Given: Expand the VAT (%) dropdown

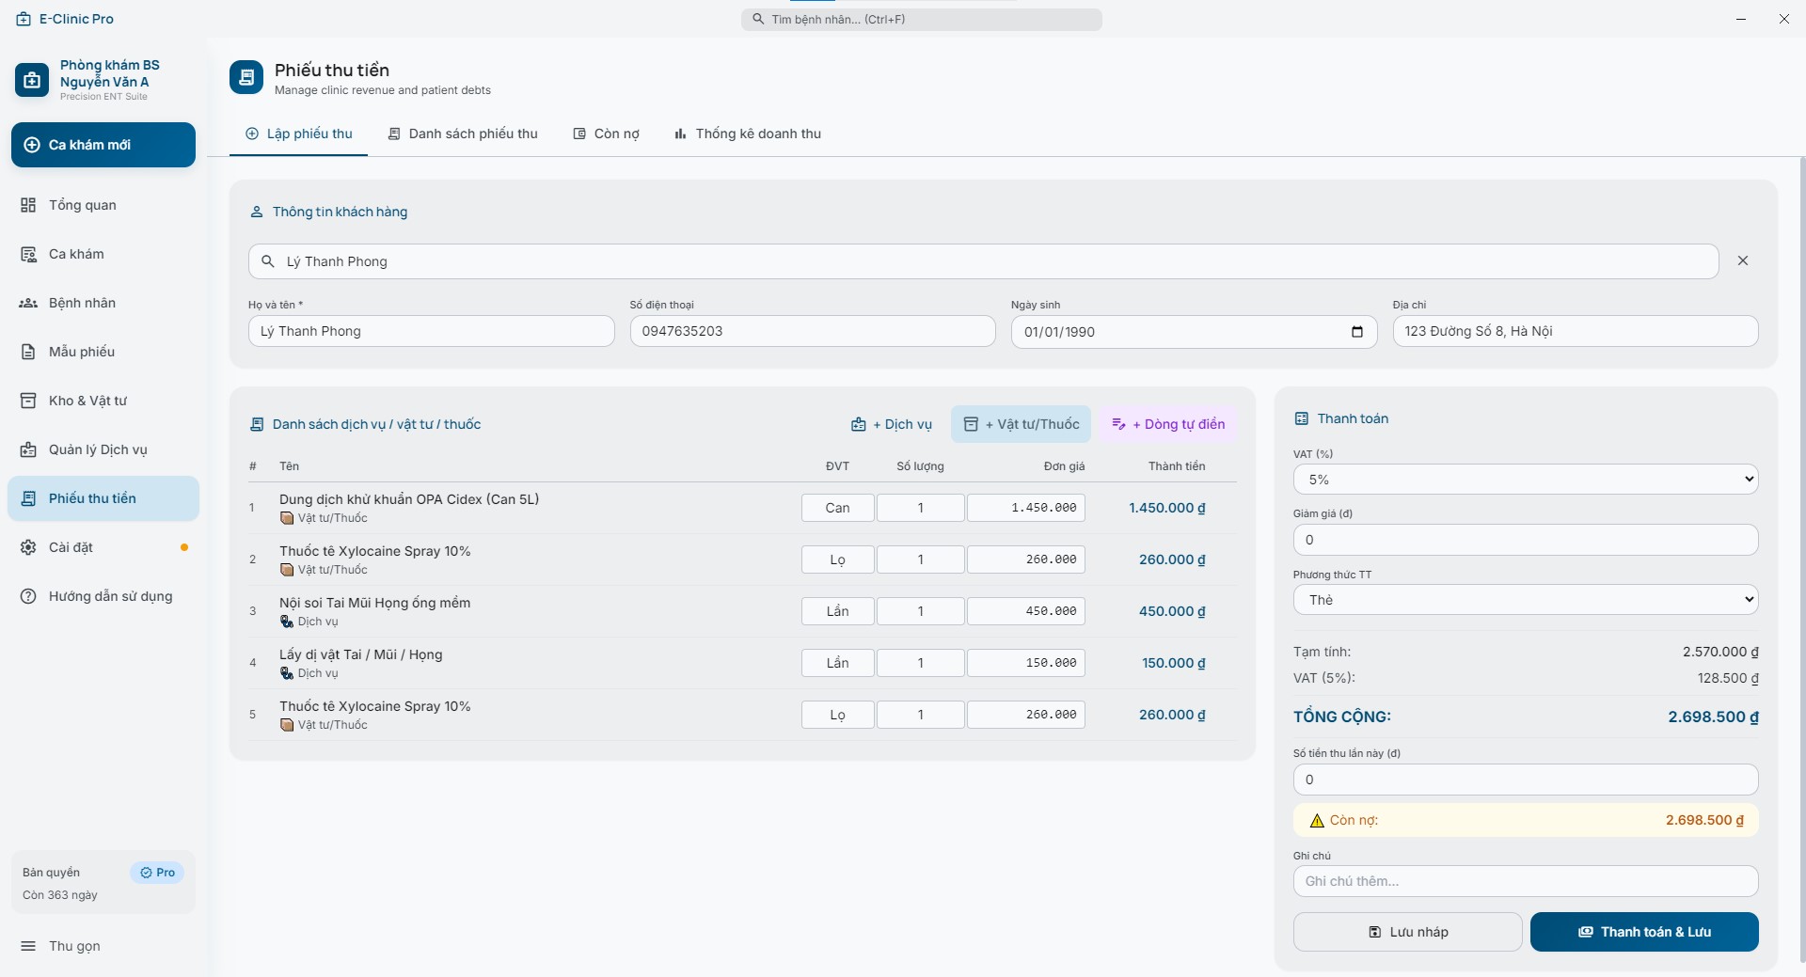Looking at the screenshot, I should pos(1526,480).
